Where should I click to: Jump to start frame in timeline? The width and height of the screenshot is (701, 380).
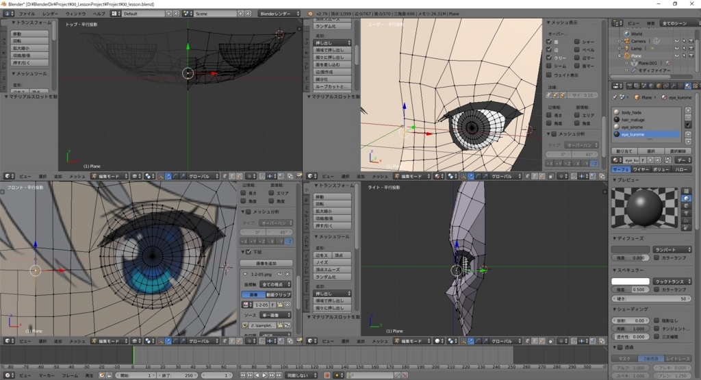[x=243, y=375]
